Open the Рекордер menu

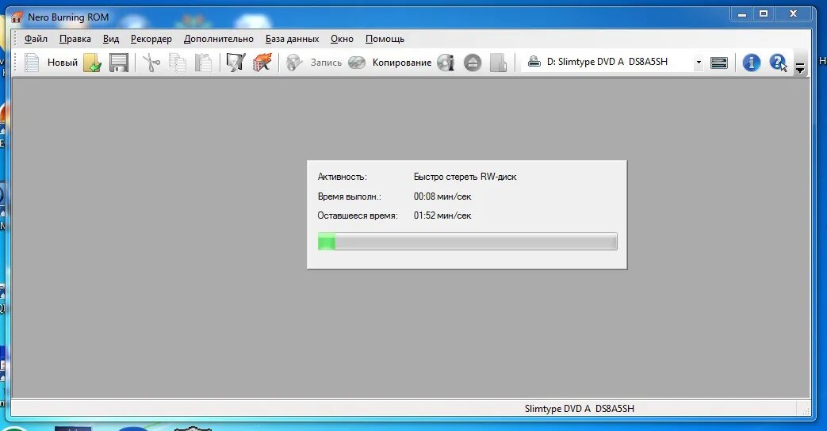pos(151,39)
